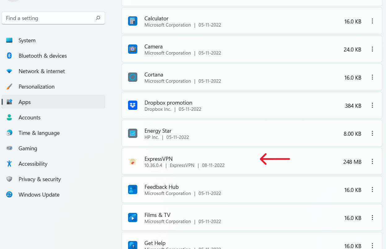Open Privacy & security settings
The image size is (386, 249).
(53, 179)
